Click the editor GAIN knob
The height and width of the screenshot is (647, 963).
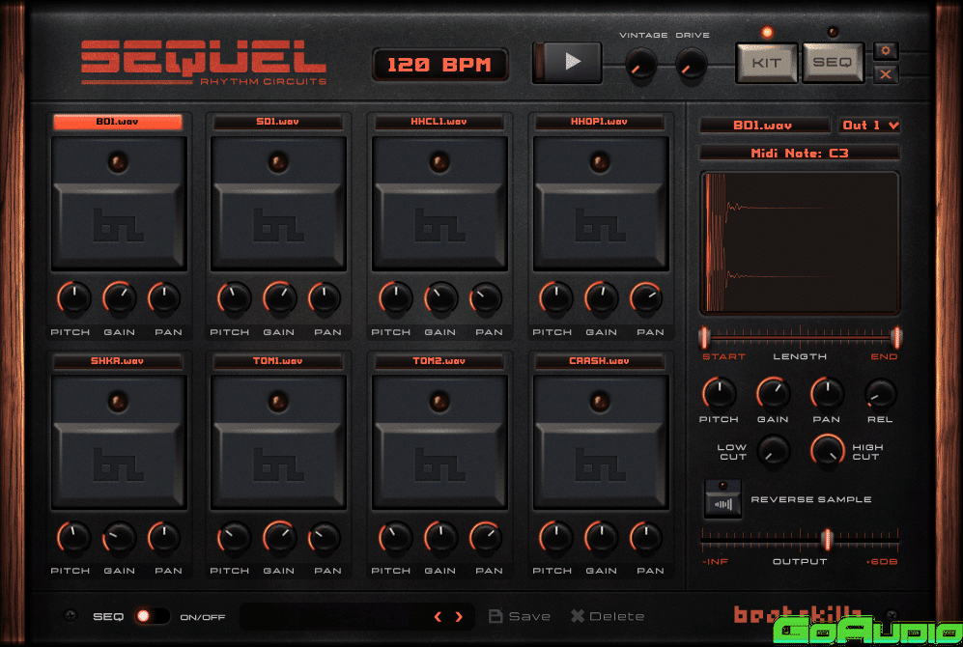click(x=773, y=393)
